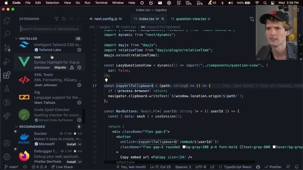Install the Firefox Debugger extension
The image size is (303, 170).
coord(71,161)
